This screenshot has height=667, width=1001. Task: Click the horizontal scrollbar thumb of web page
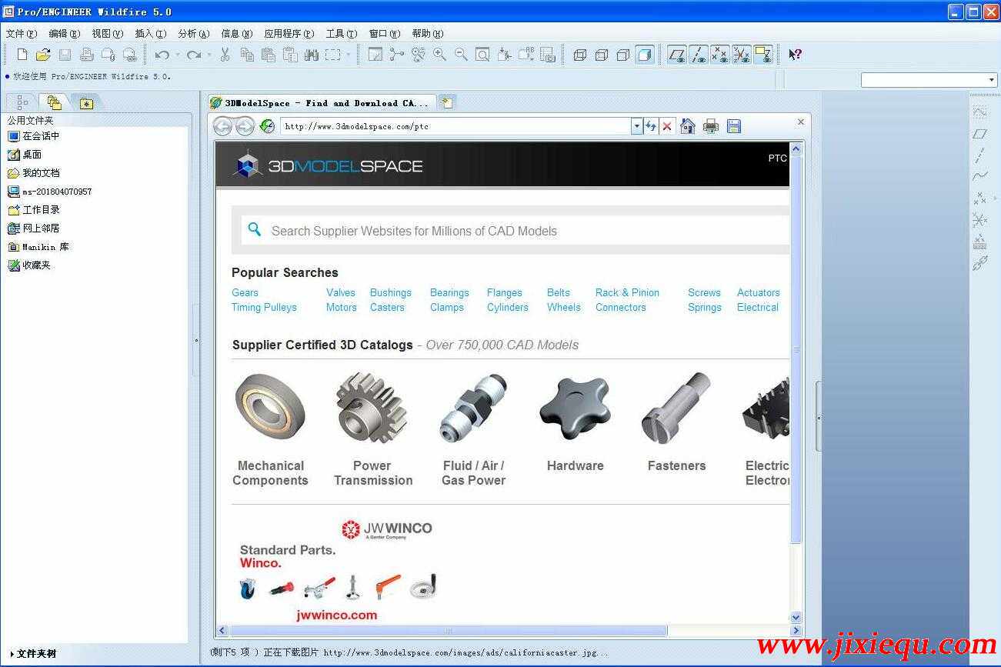point(449,631)
